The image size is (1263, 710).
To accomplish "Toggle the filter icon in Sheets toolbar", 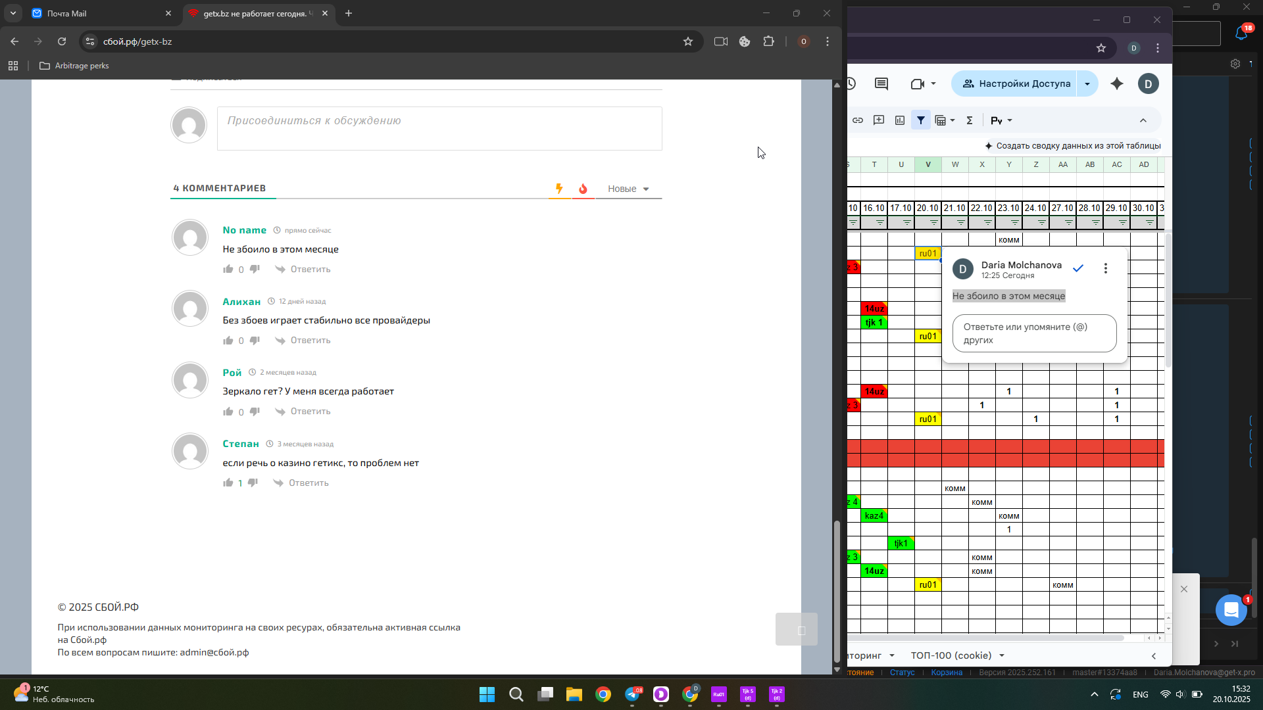I will (921, 120).
